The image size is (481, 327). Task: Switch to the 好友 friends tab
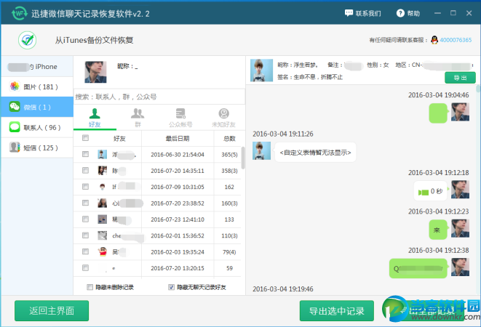(95, 118)
